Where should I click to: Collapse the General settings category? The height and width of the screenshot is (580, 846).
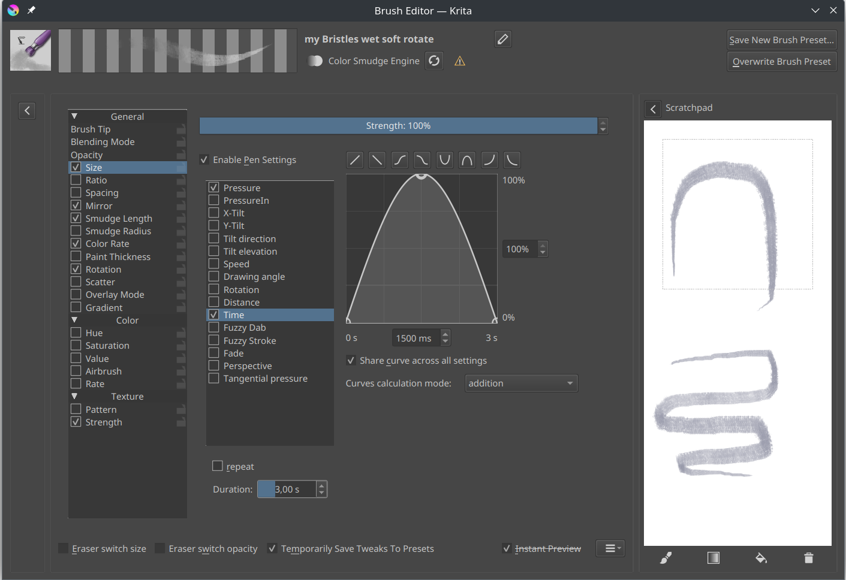[74, 116]
